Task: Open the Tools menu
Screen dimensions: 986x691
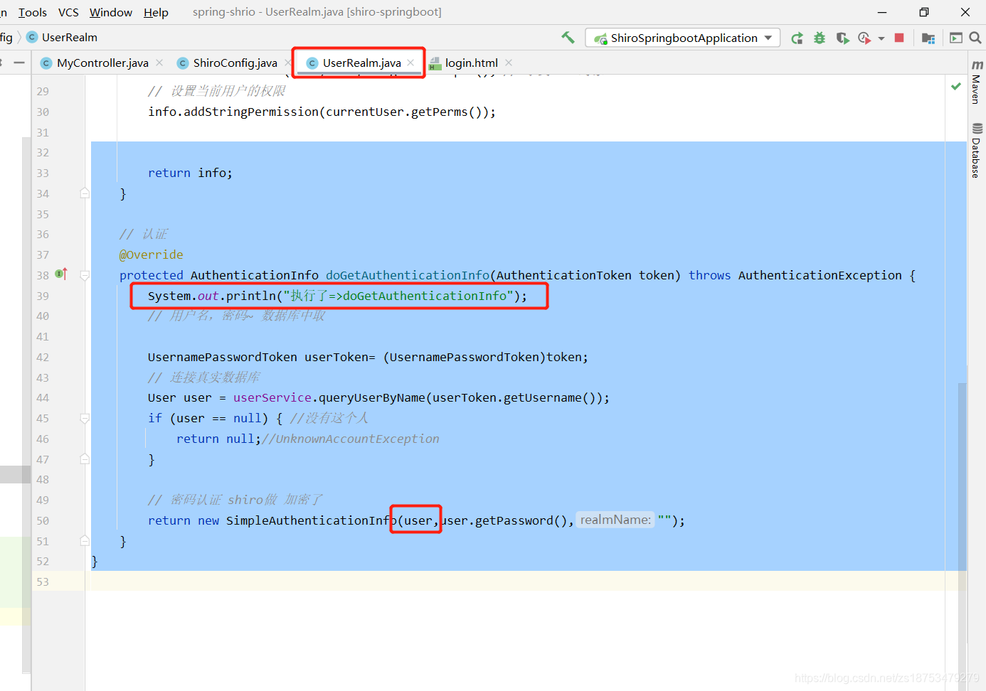Action: (x=32, y=12)
